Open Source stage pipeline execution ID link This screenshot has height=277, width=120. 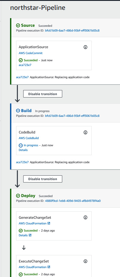(72, 30)
